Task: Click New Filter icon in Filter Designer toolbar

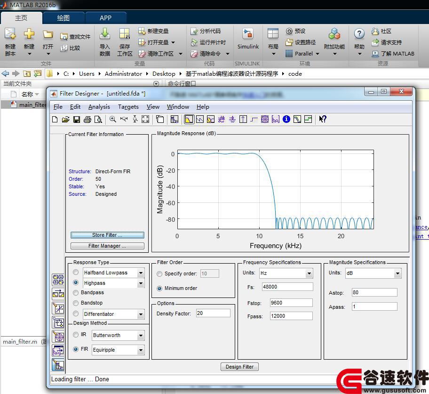Action: tap(55, 120)
